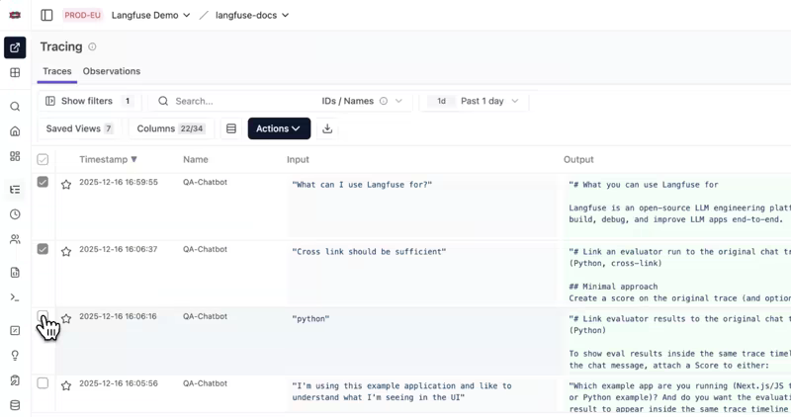Click the info icon next to IDs / Names
The image size is (791, 417).
coord(384,101)
